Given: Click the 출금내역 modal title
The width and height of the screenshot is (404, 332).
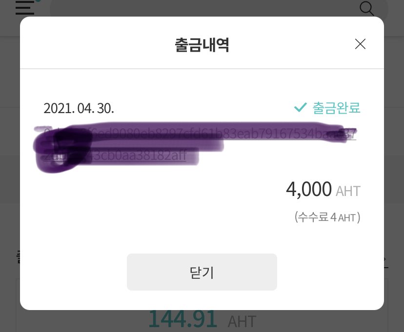Looking at the screenshot, I should 202,44.
